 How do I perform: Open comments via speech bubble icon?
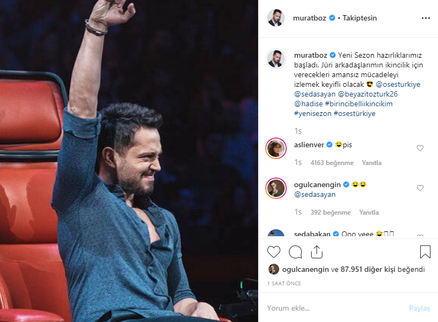295,252
